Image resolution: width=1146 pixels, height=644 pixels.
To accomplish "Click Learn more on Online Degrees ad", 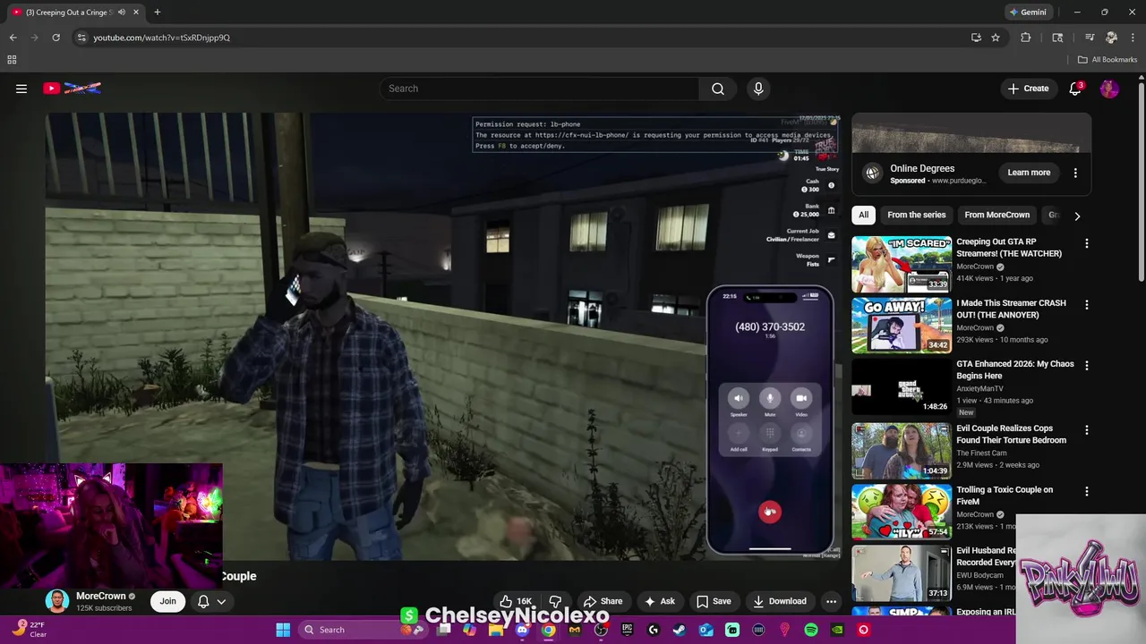I will pyautogui.click(x=1029, y=173).
